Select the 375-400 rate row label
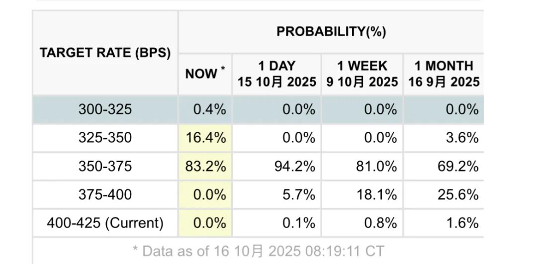Viewport: 537px width, 264px height. (105, 194)
